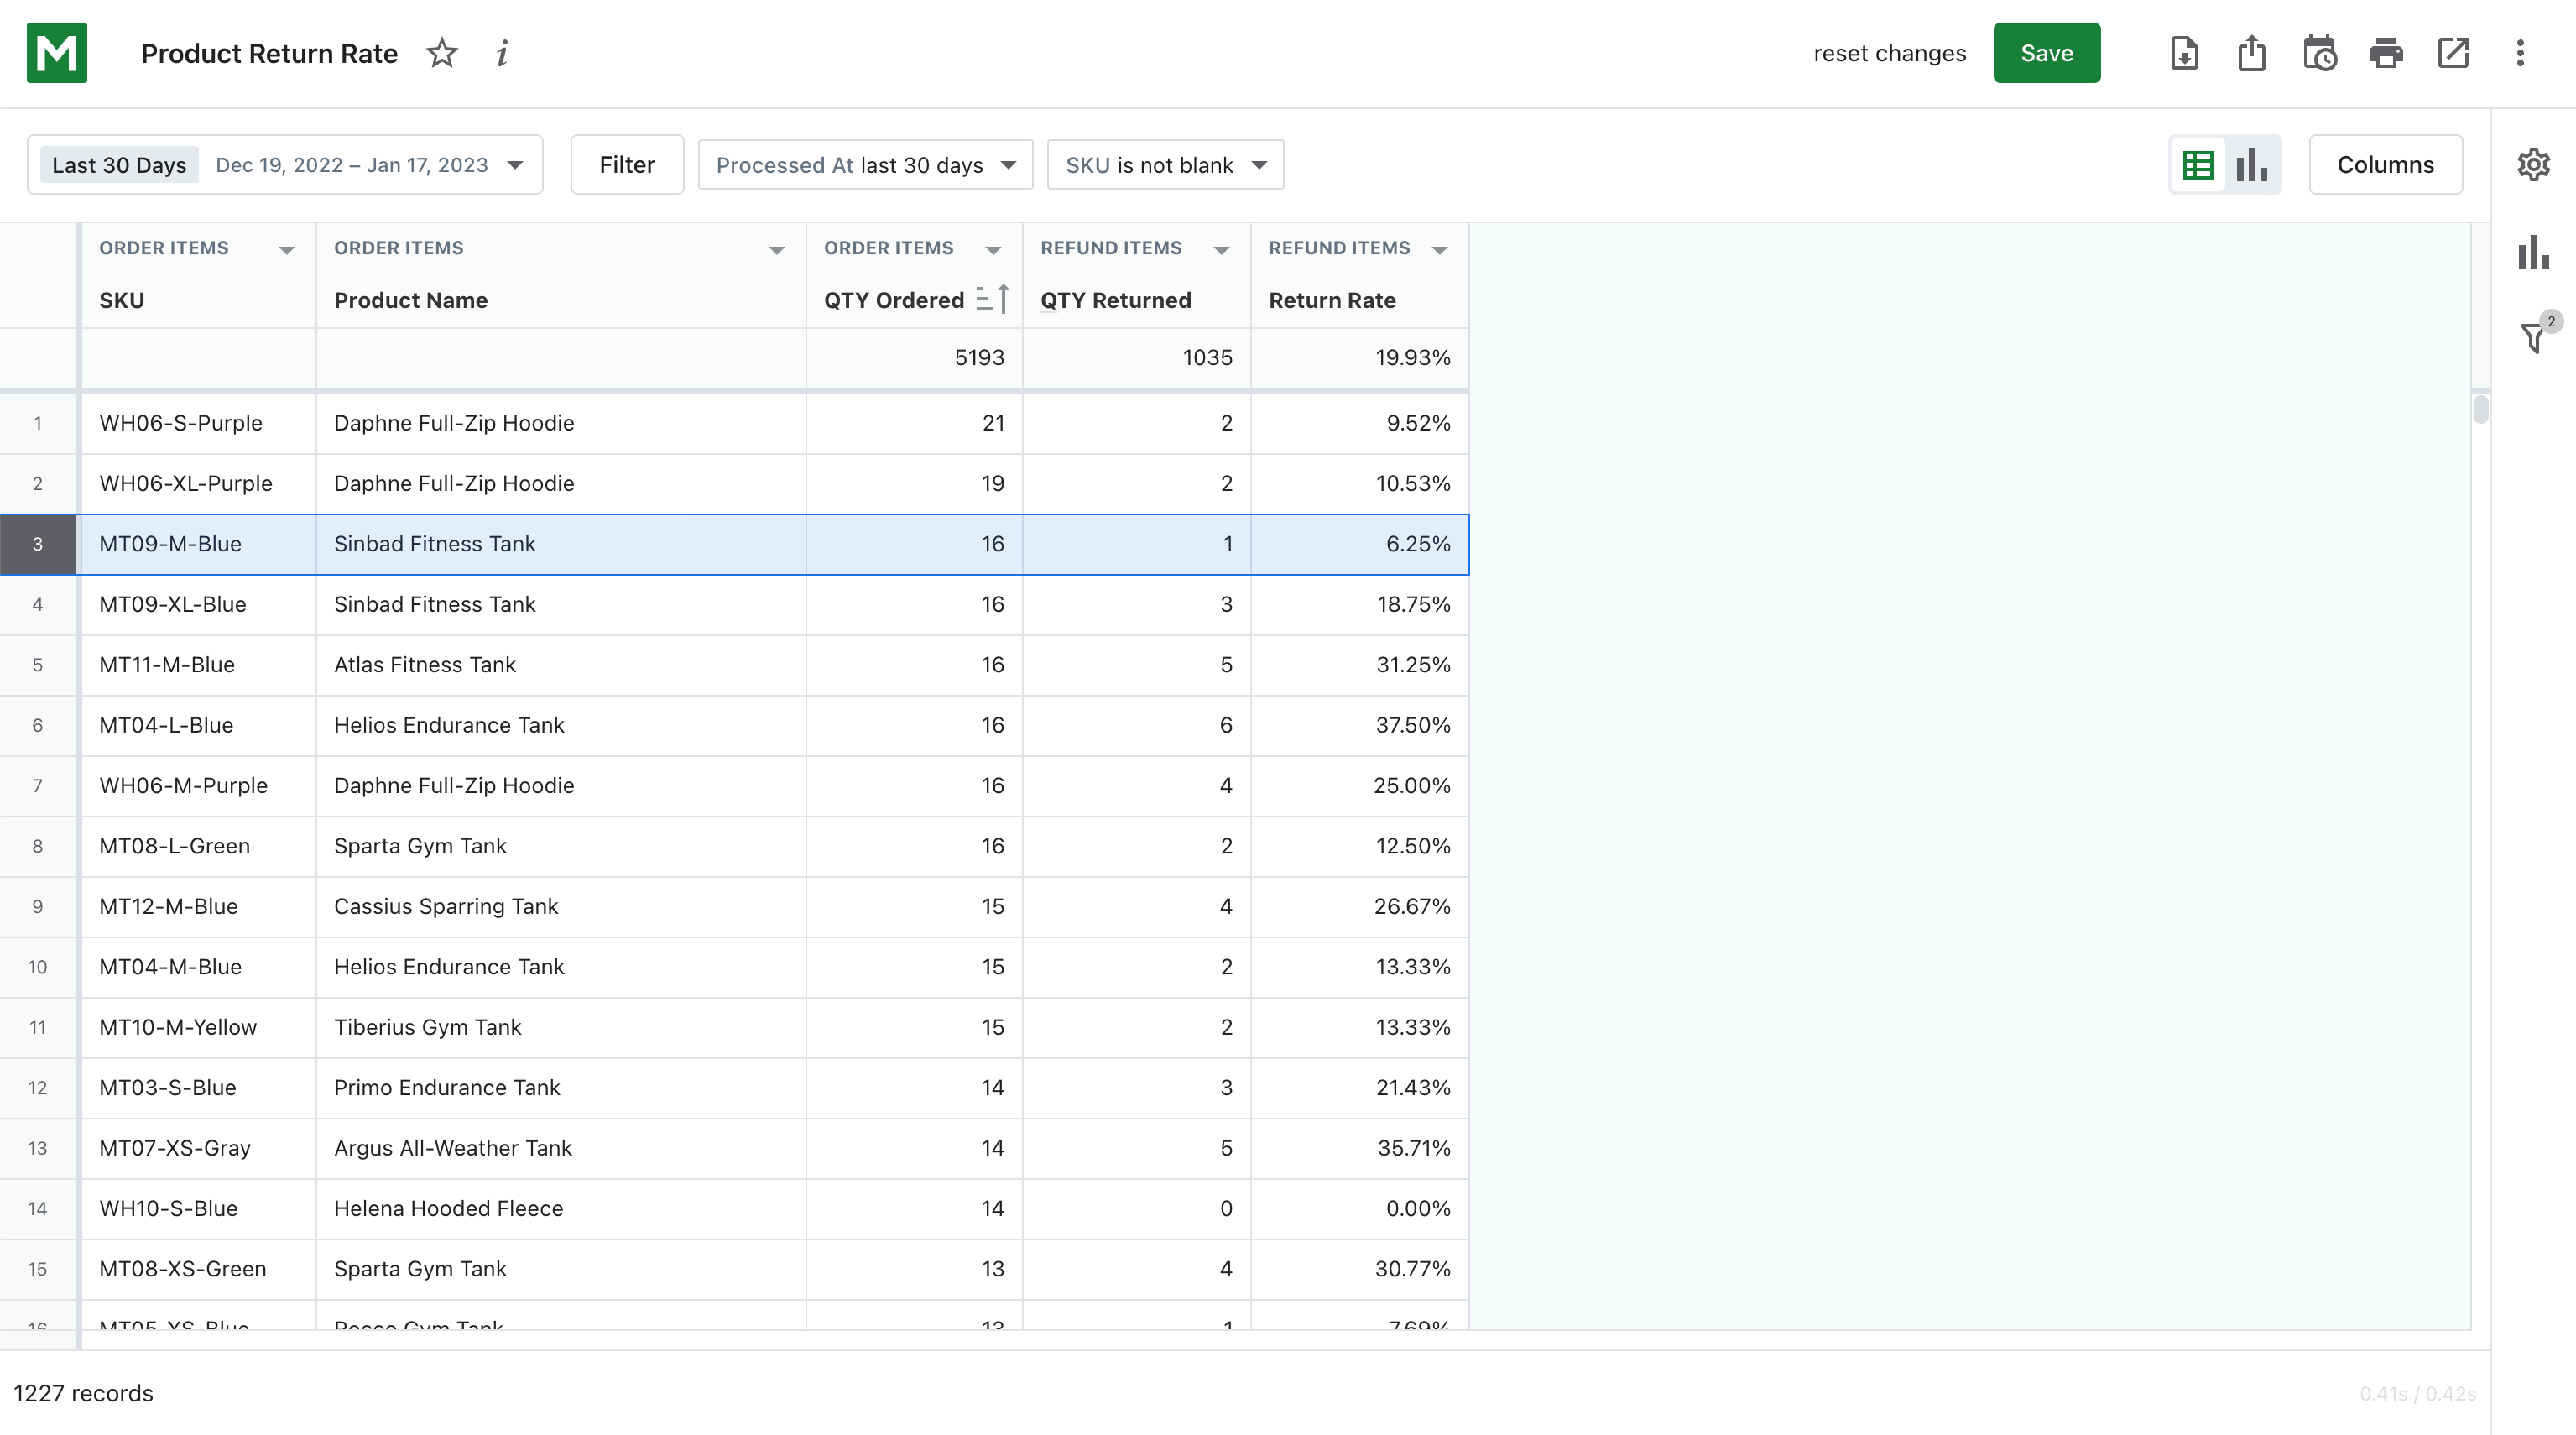Expand Processed At last 30 days filter
The height and width of the screenshot is (1435, 2576).
pyautogui.click(x=865, y=165)
